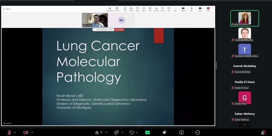
Task: Open breakout Rooms from the toolbar
Action: tap(163, 9)
